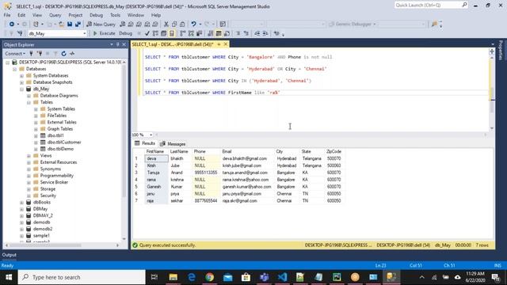Click the Open File icon
The height and width of the screenshot is (285, 507).
61,25
